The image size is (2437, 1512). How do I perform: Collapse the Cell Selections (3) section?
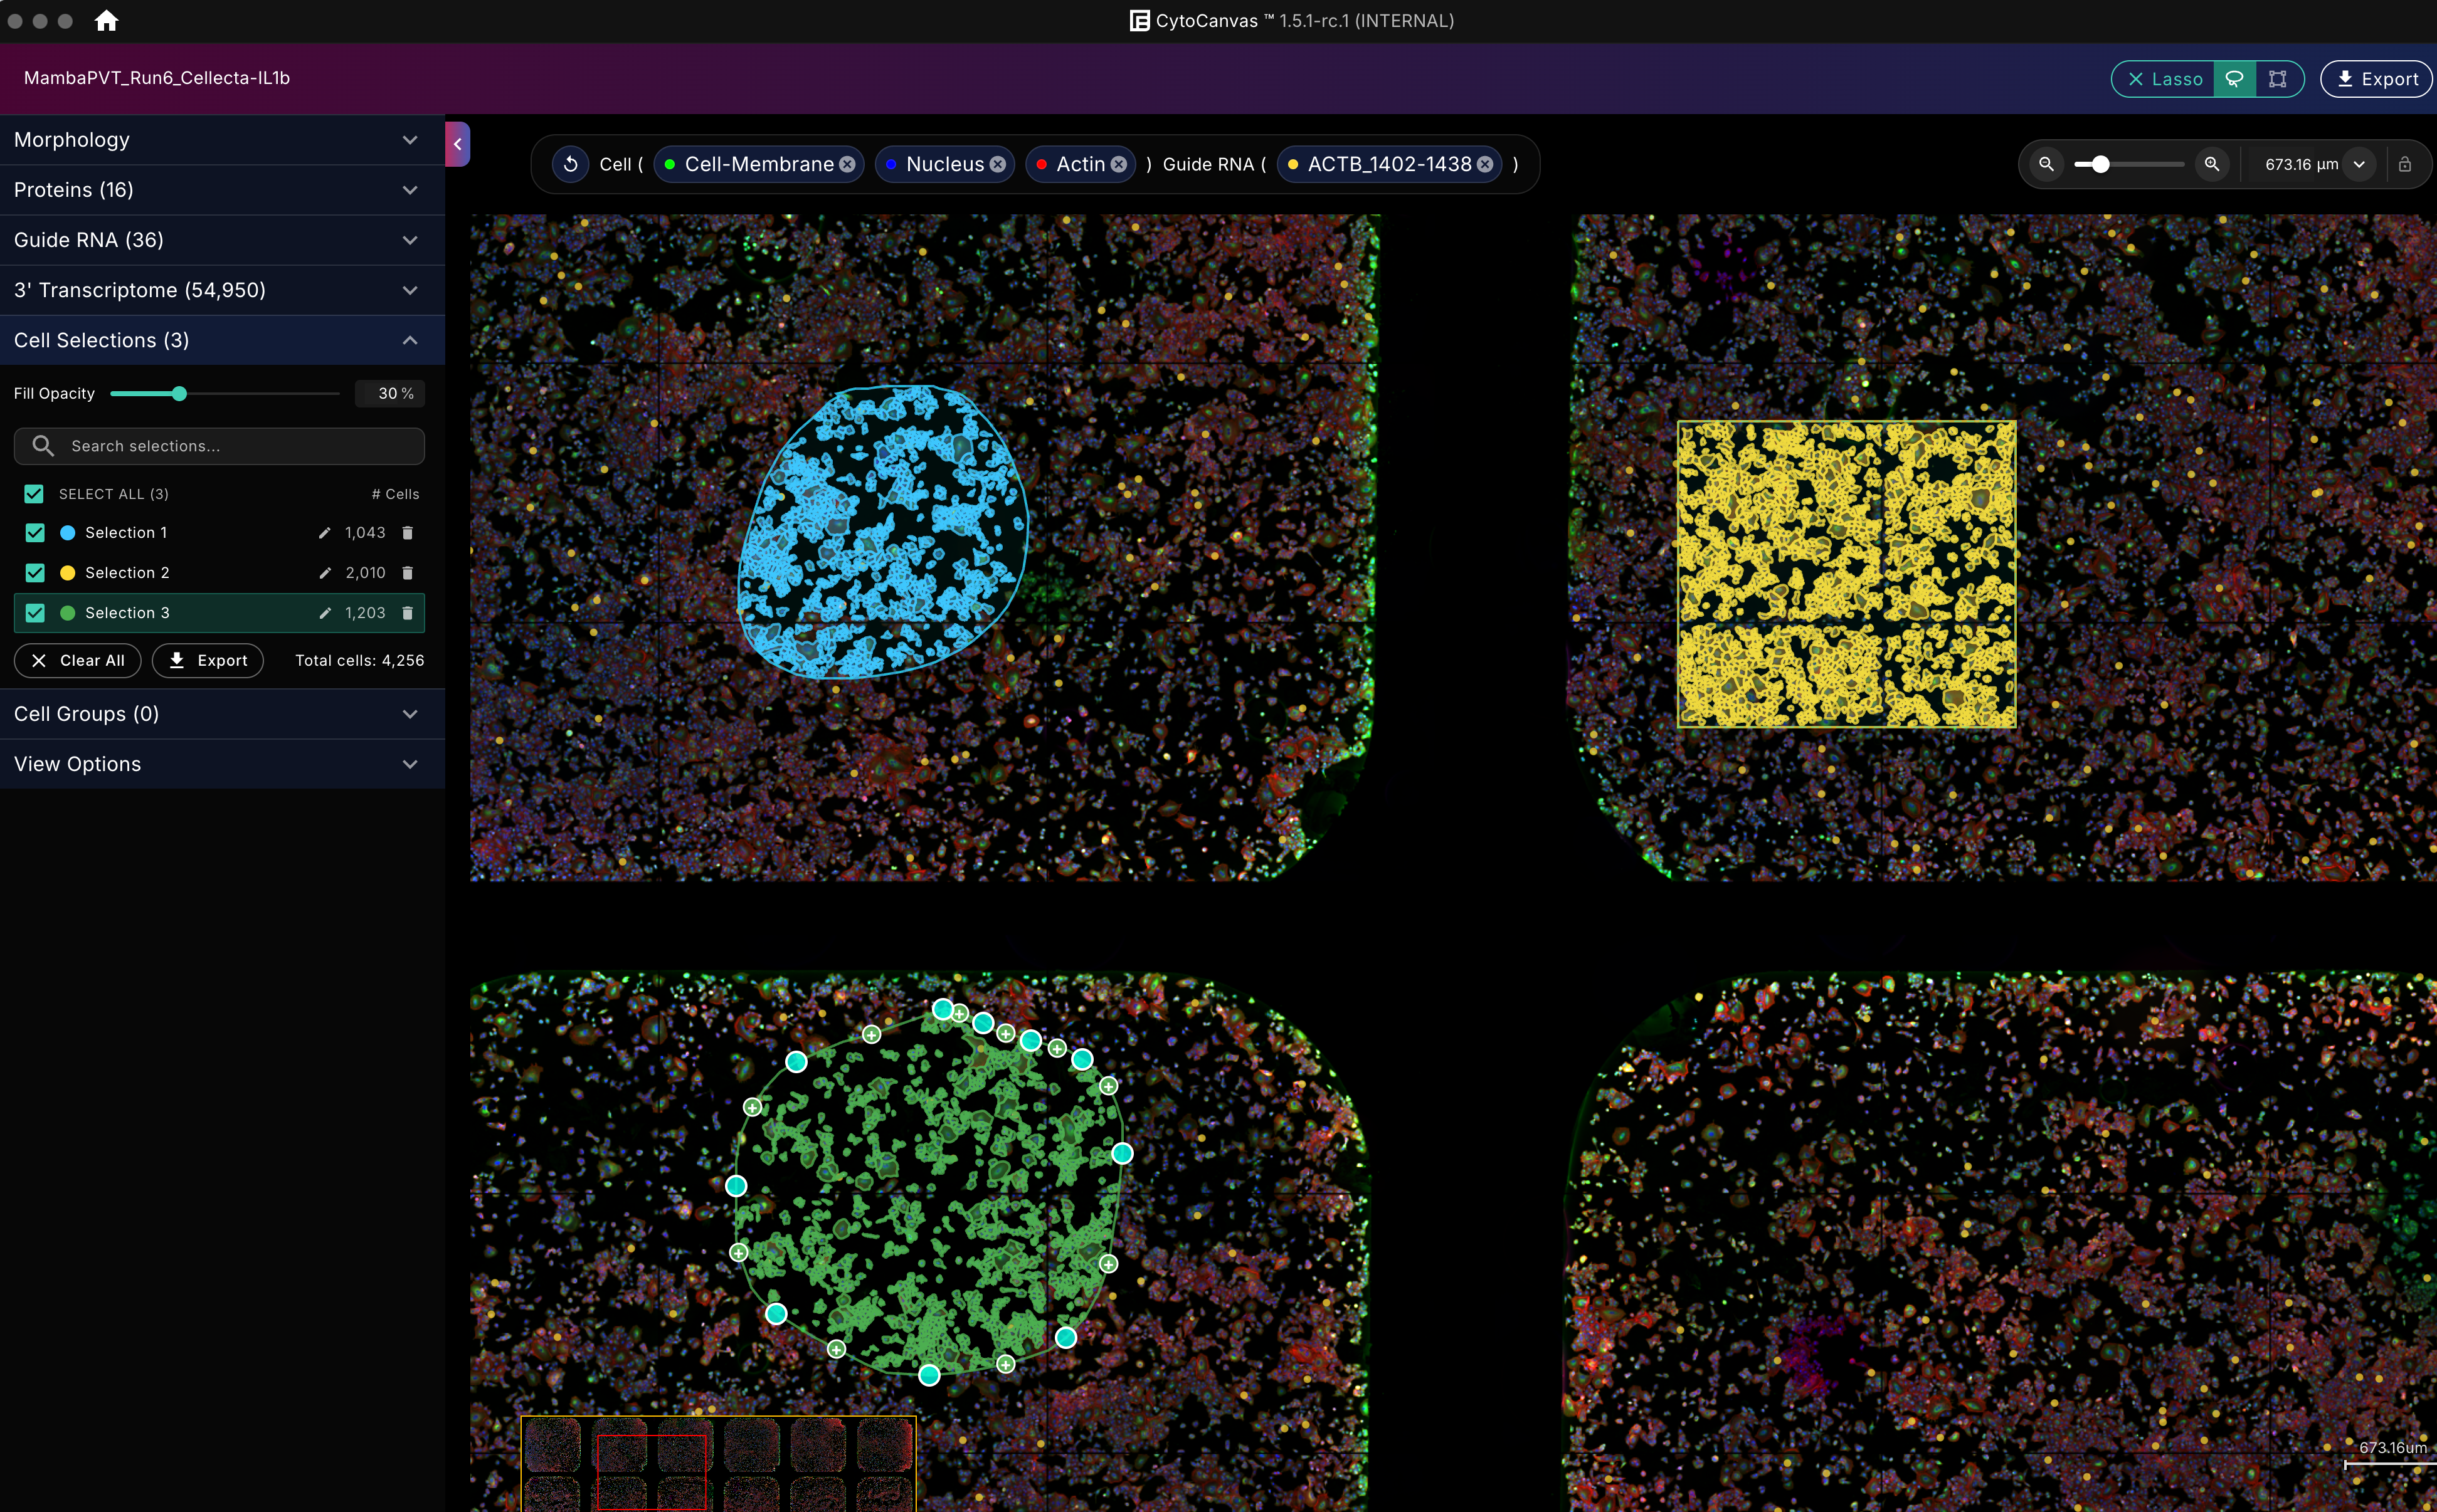click(x=222, y=340)
